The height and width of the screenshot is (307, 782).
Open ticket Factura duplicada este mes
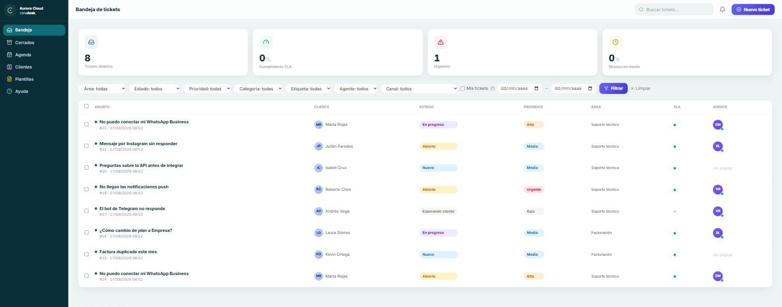(x=128, y=252)
